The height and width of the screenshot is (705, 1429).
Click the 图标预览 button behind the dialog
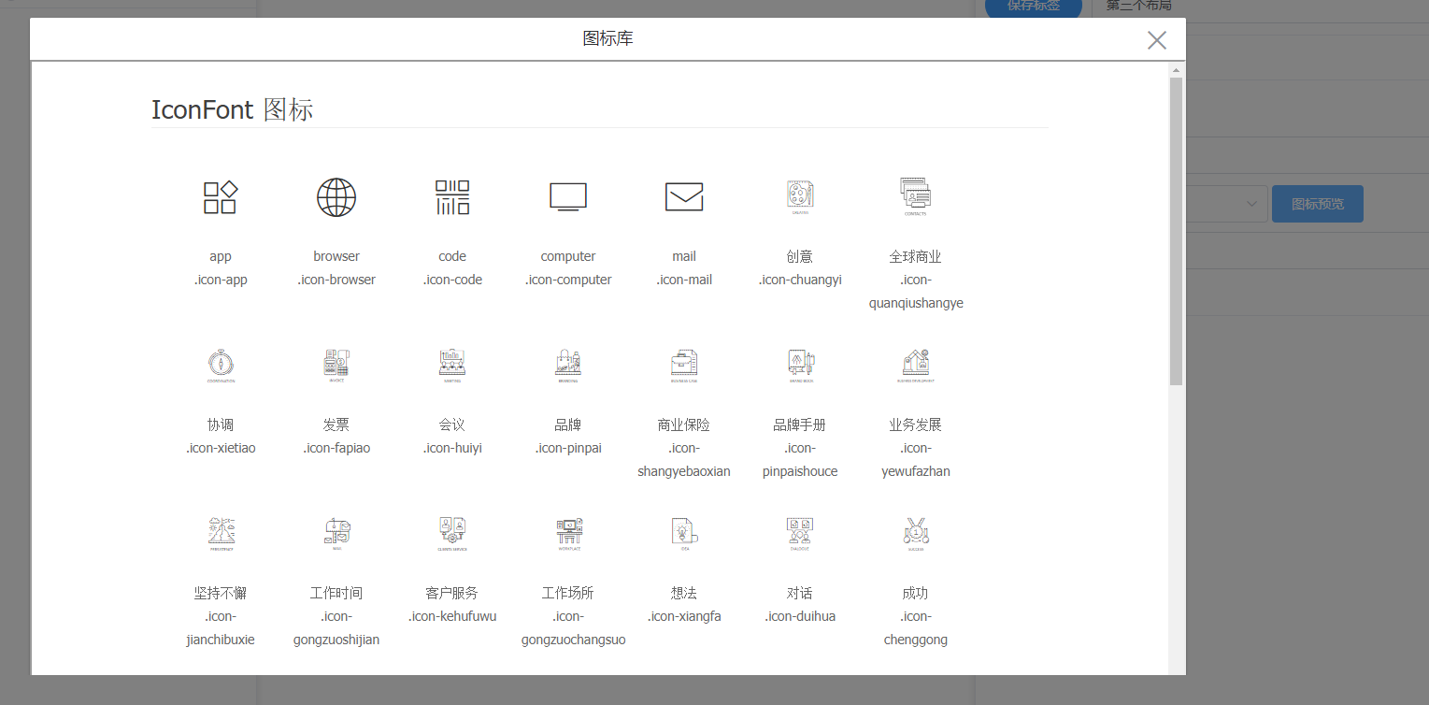click(1318, 204)
